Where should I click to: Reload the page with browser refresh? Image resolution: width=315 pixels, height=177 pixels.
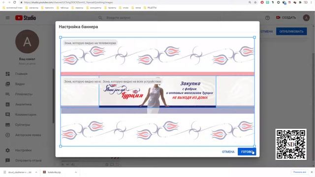click(14, 2)
